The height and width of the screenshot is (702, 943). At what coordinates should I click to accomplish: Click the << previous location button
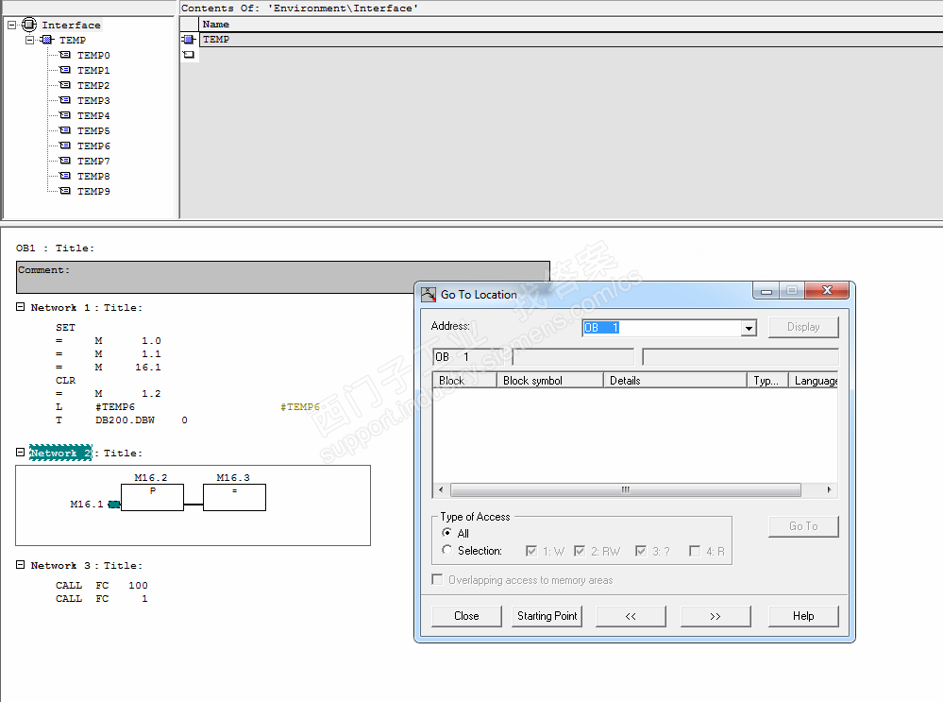click(631, 616)
